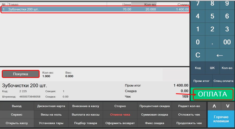Click the Кол-во column header
235x129 pixels.
(144, 4)
